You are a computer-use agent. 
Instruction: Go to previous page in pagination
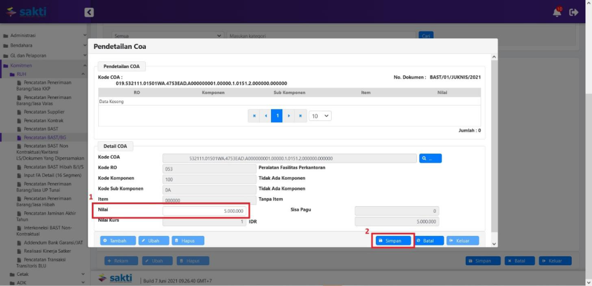266,116
